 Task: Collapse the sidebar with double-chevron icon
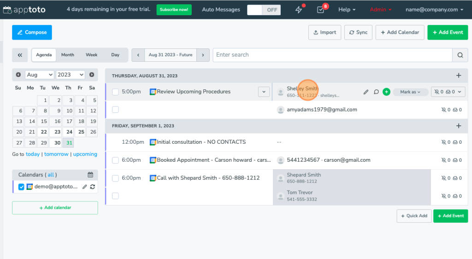20,55
